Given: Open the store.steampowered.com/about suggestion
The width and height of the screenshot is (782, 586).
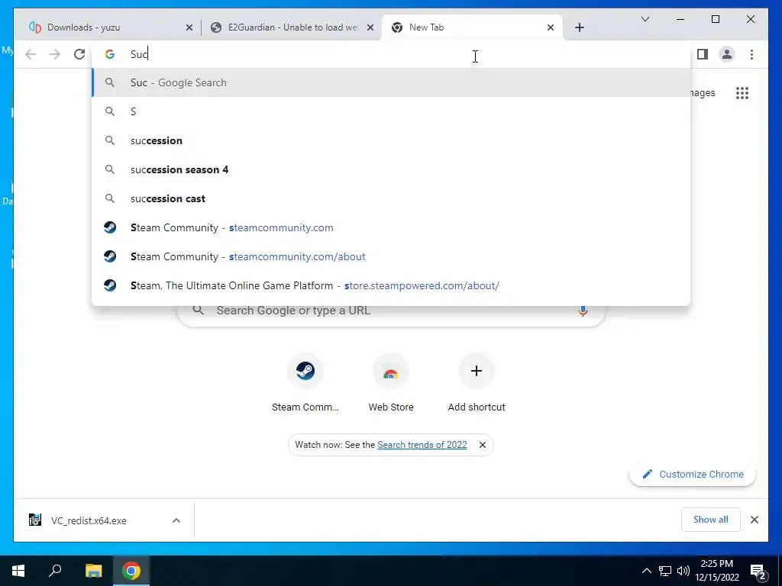Looking at the screenshot, I should point(391,285).
